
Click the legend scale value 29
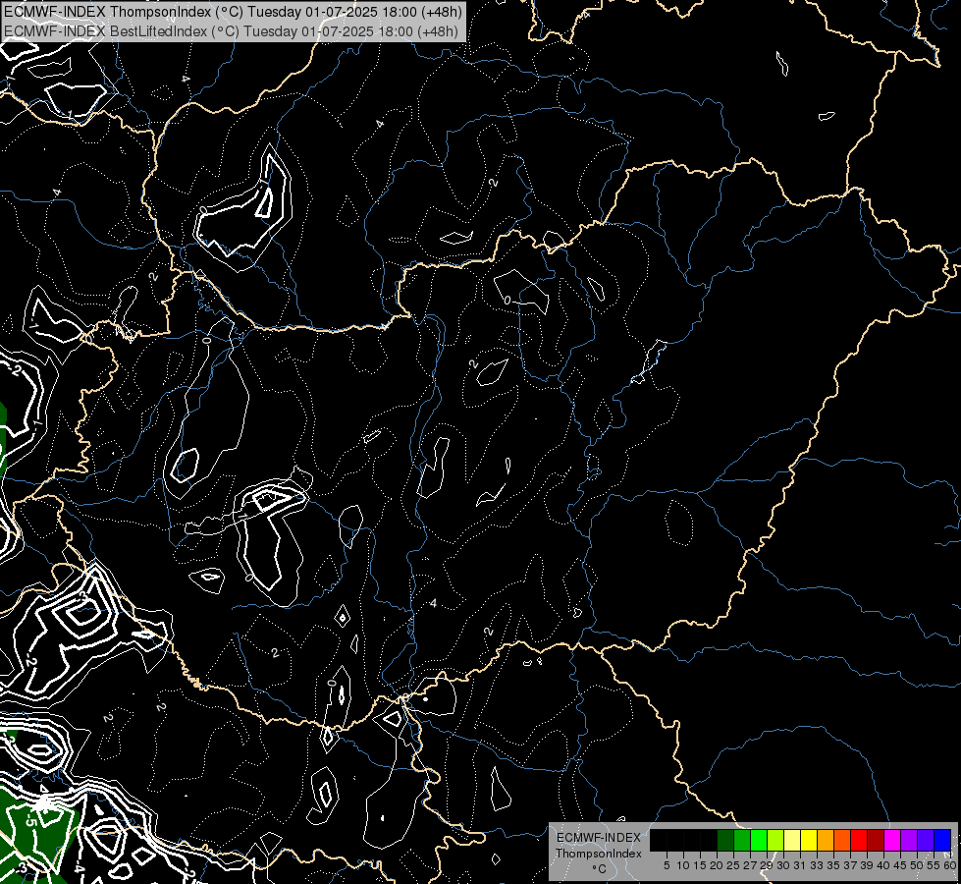[767, 865]
